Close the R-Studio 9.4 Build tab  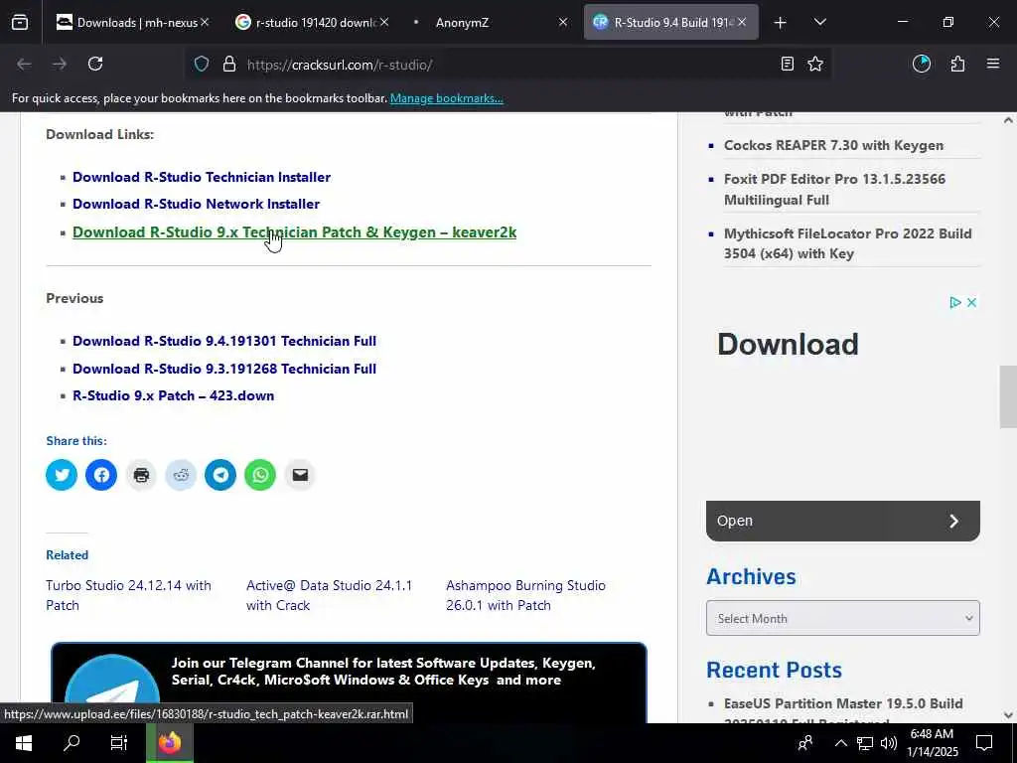pos(742,22)
